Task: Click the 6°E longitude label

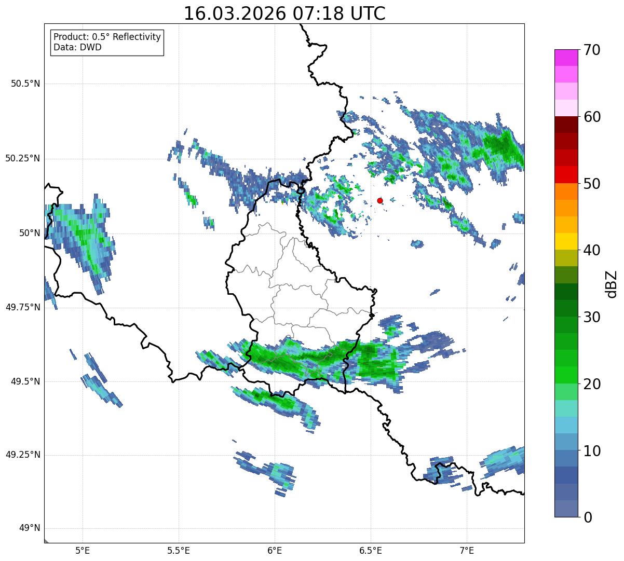Action: pos(275,550)
